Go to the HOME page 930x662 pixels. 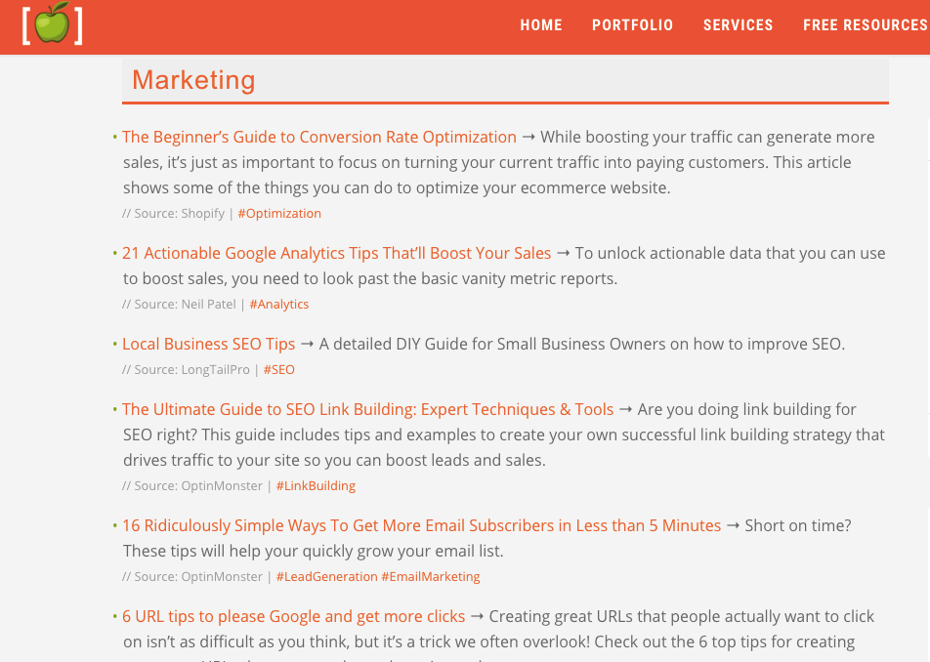click(541, 24)
